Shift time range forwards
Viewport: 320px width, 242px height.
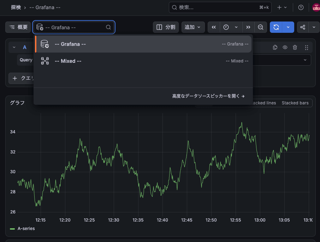click(248, 27)
